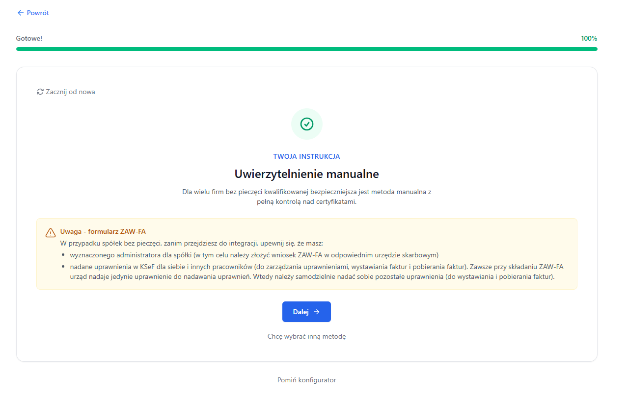
Task: Click the bullet about nadane uprawnienia w KSeF
Action: [316, 272]
